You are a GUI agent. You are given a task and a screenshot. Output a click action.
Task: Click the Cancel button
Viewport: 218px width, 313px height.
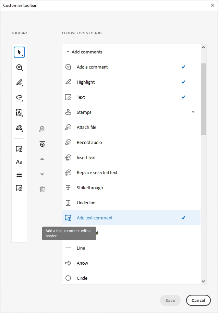tap(198, 300)
